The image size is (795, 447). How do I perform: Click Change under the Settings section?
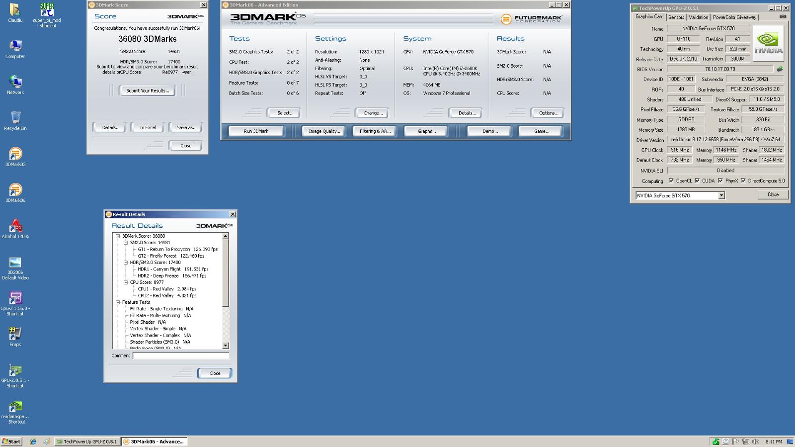point(373,113)
